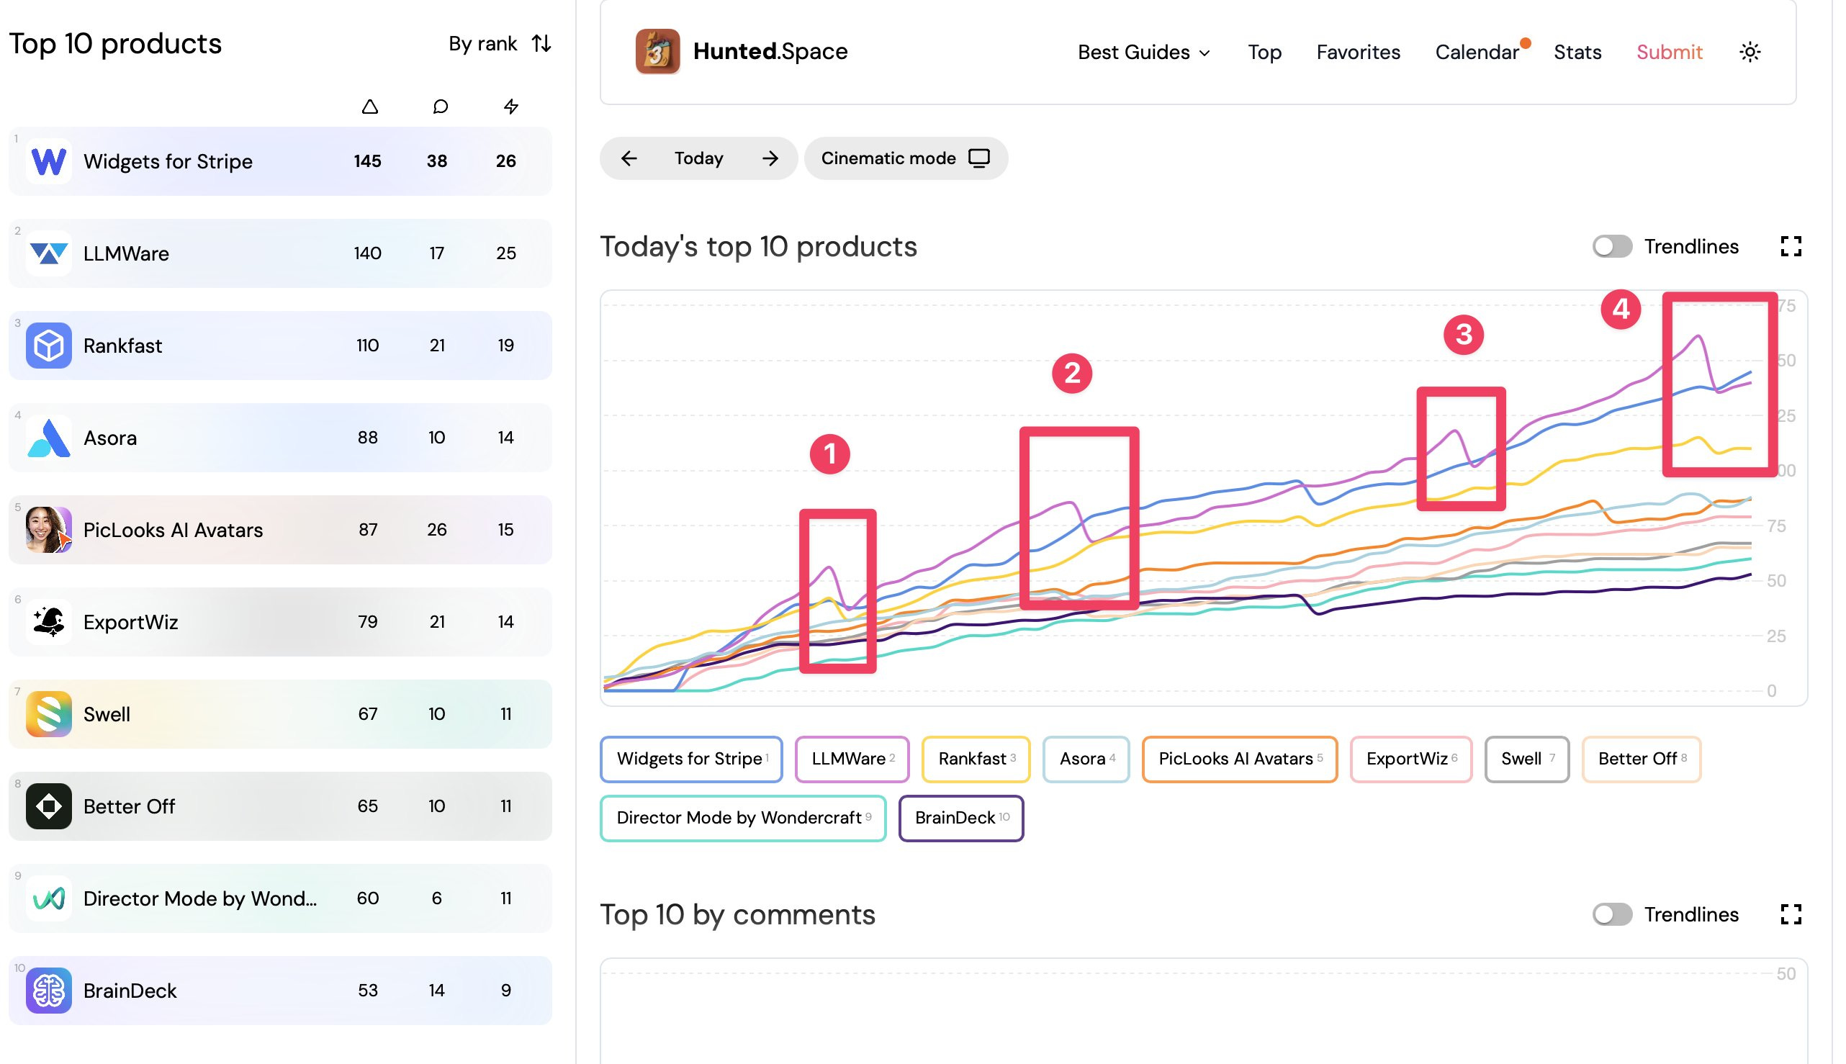
Task: Click the LLMWare logo icon
Action: [49, 253]
